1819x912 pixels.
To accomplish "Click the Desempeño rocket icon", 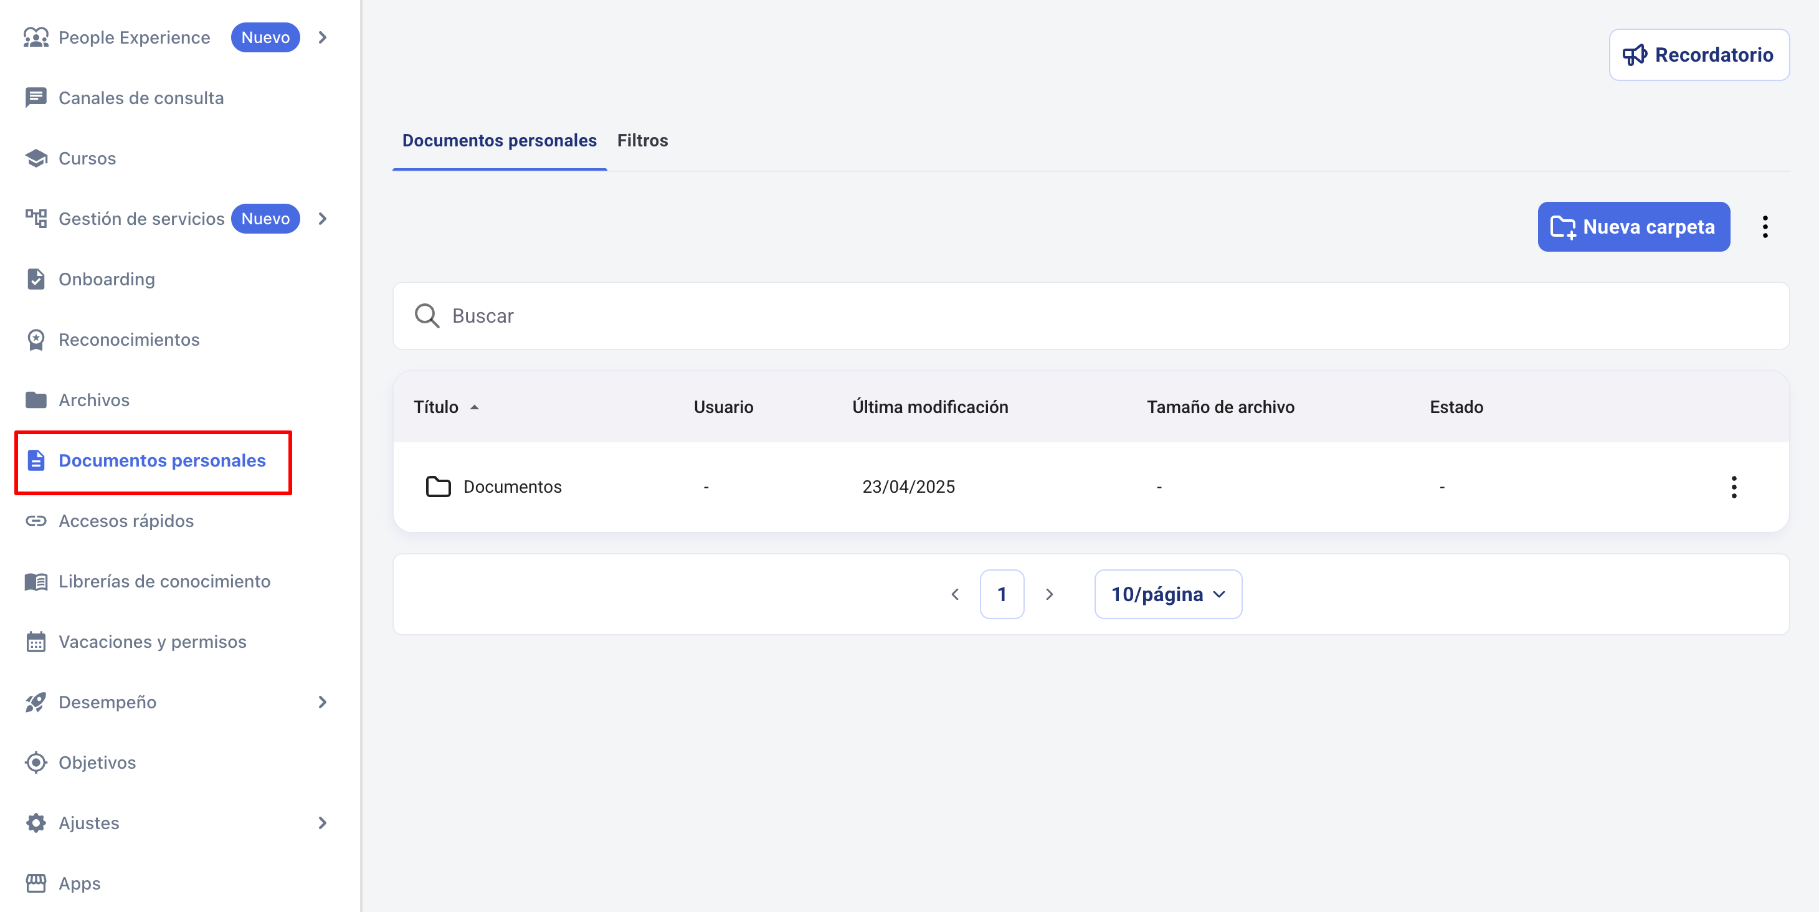I will pyautogui.click(x=36, y=702).
